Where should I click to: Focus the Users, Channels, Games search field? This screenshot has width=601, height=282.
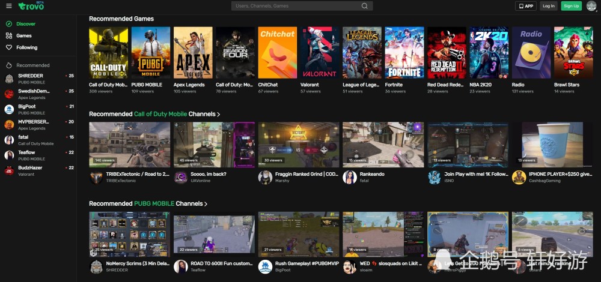tap(302, 6)
